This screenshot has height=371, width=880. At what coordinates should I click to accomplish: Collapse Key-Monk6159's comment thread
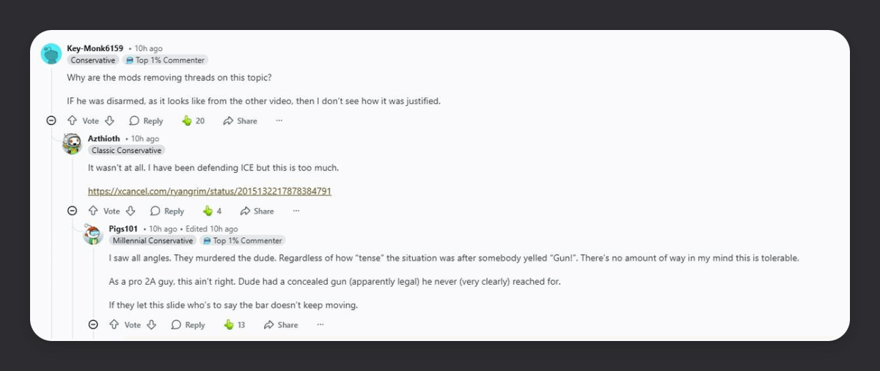tap(51, 121)
